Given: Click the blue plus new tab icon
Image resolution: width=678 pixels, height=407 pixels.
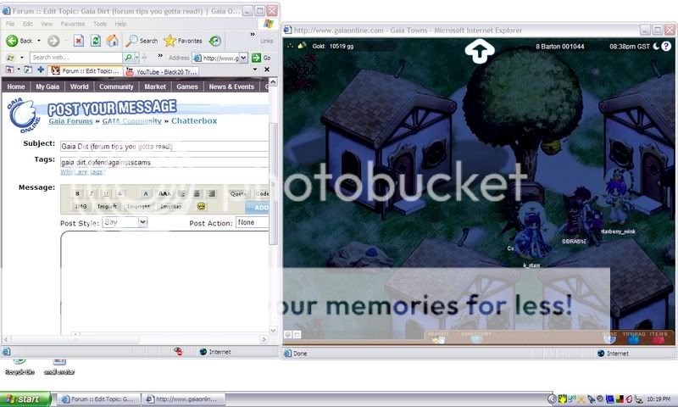Looking at the screenshot, I should point(41,70).
